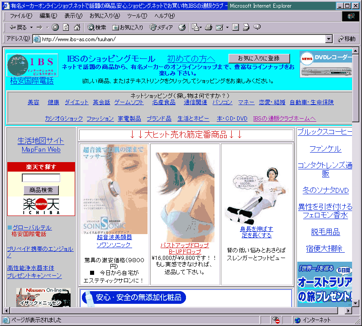
Task: Click the privacy report status bar icon
Action: 276,320
